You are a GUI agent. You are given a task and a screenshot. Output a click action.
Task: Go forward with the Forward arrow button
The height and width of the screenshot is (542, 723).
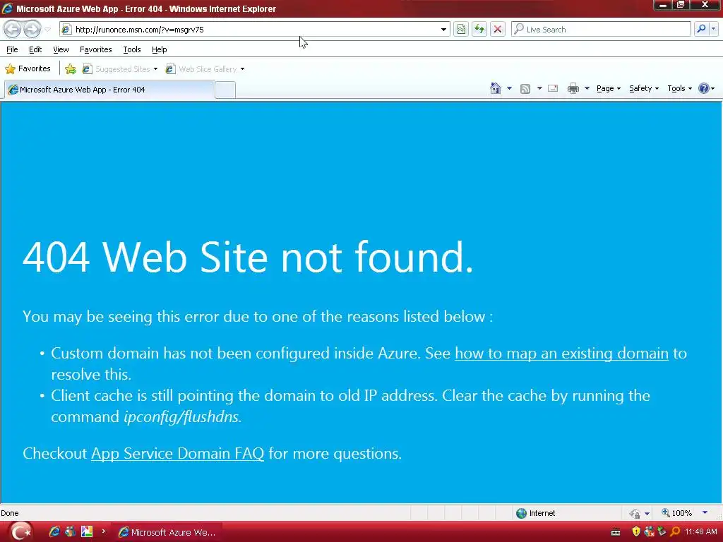(32, 30)
